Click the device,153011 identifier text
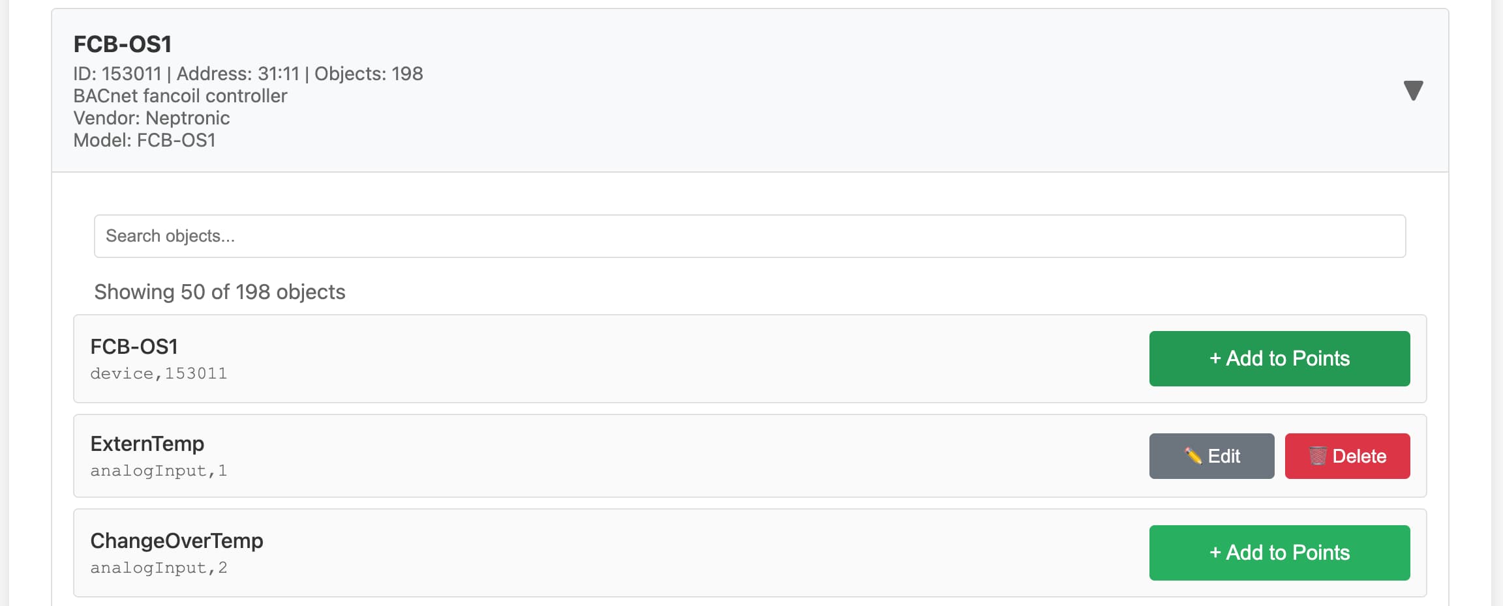Image resolution: width=1503 pixels, height=606 pixels. tap(159, 373)
